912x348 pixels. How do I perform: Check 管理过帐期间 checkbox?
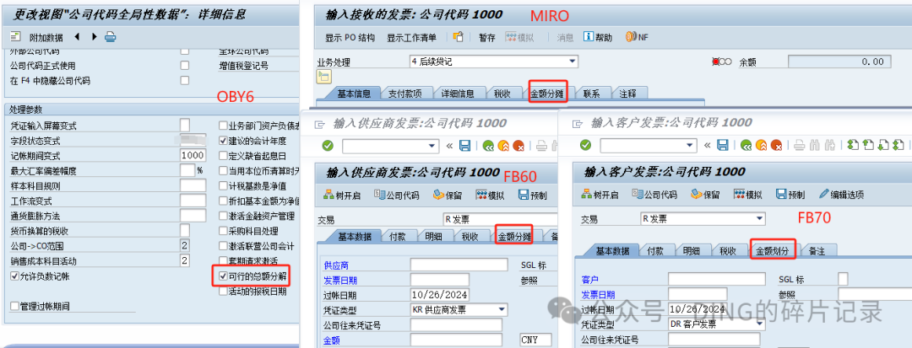[14, 306]
